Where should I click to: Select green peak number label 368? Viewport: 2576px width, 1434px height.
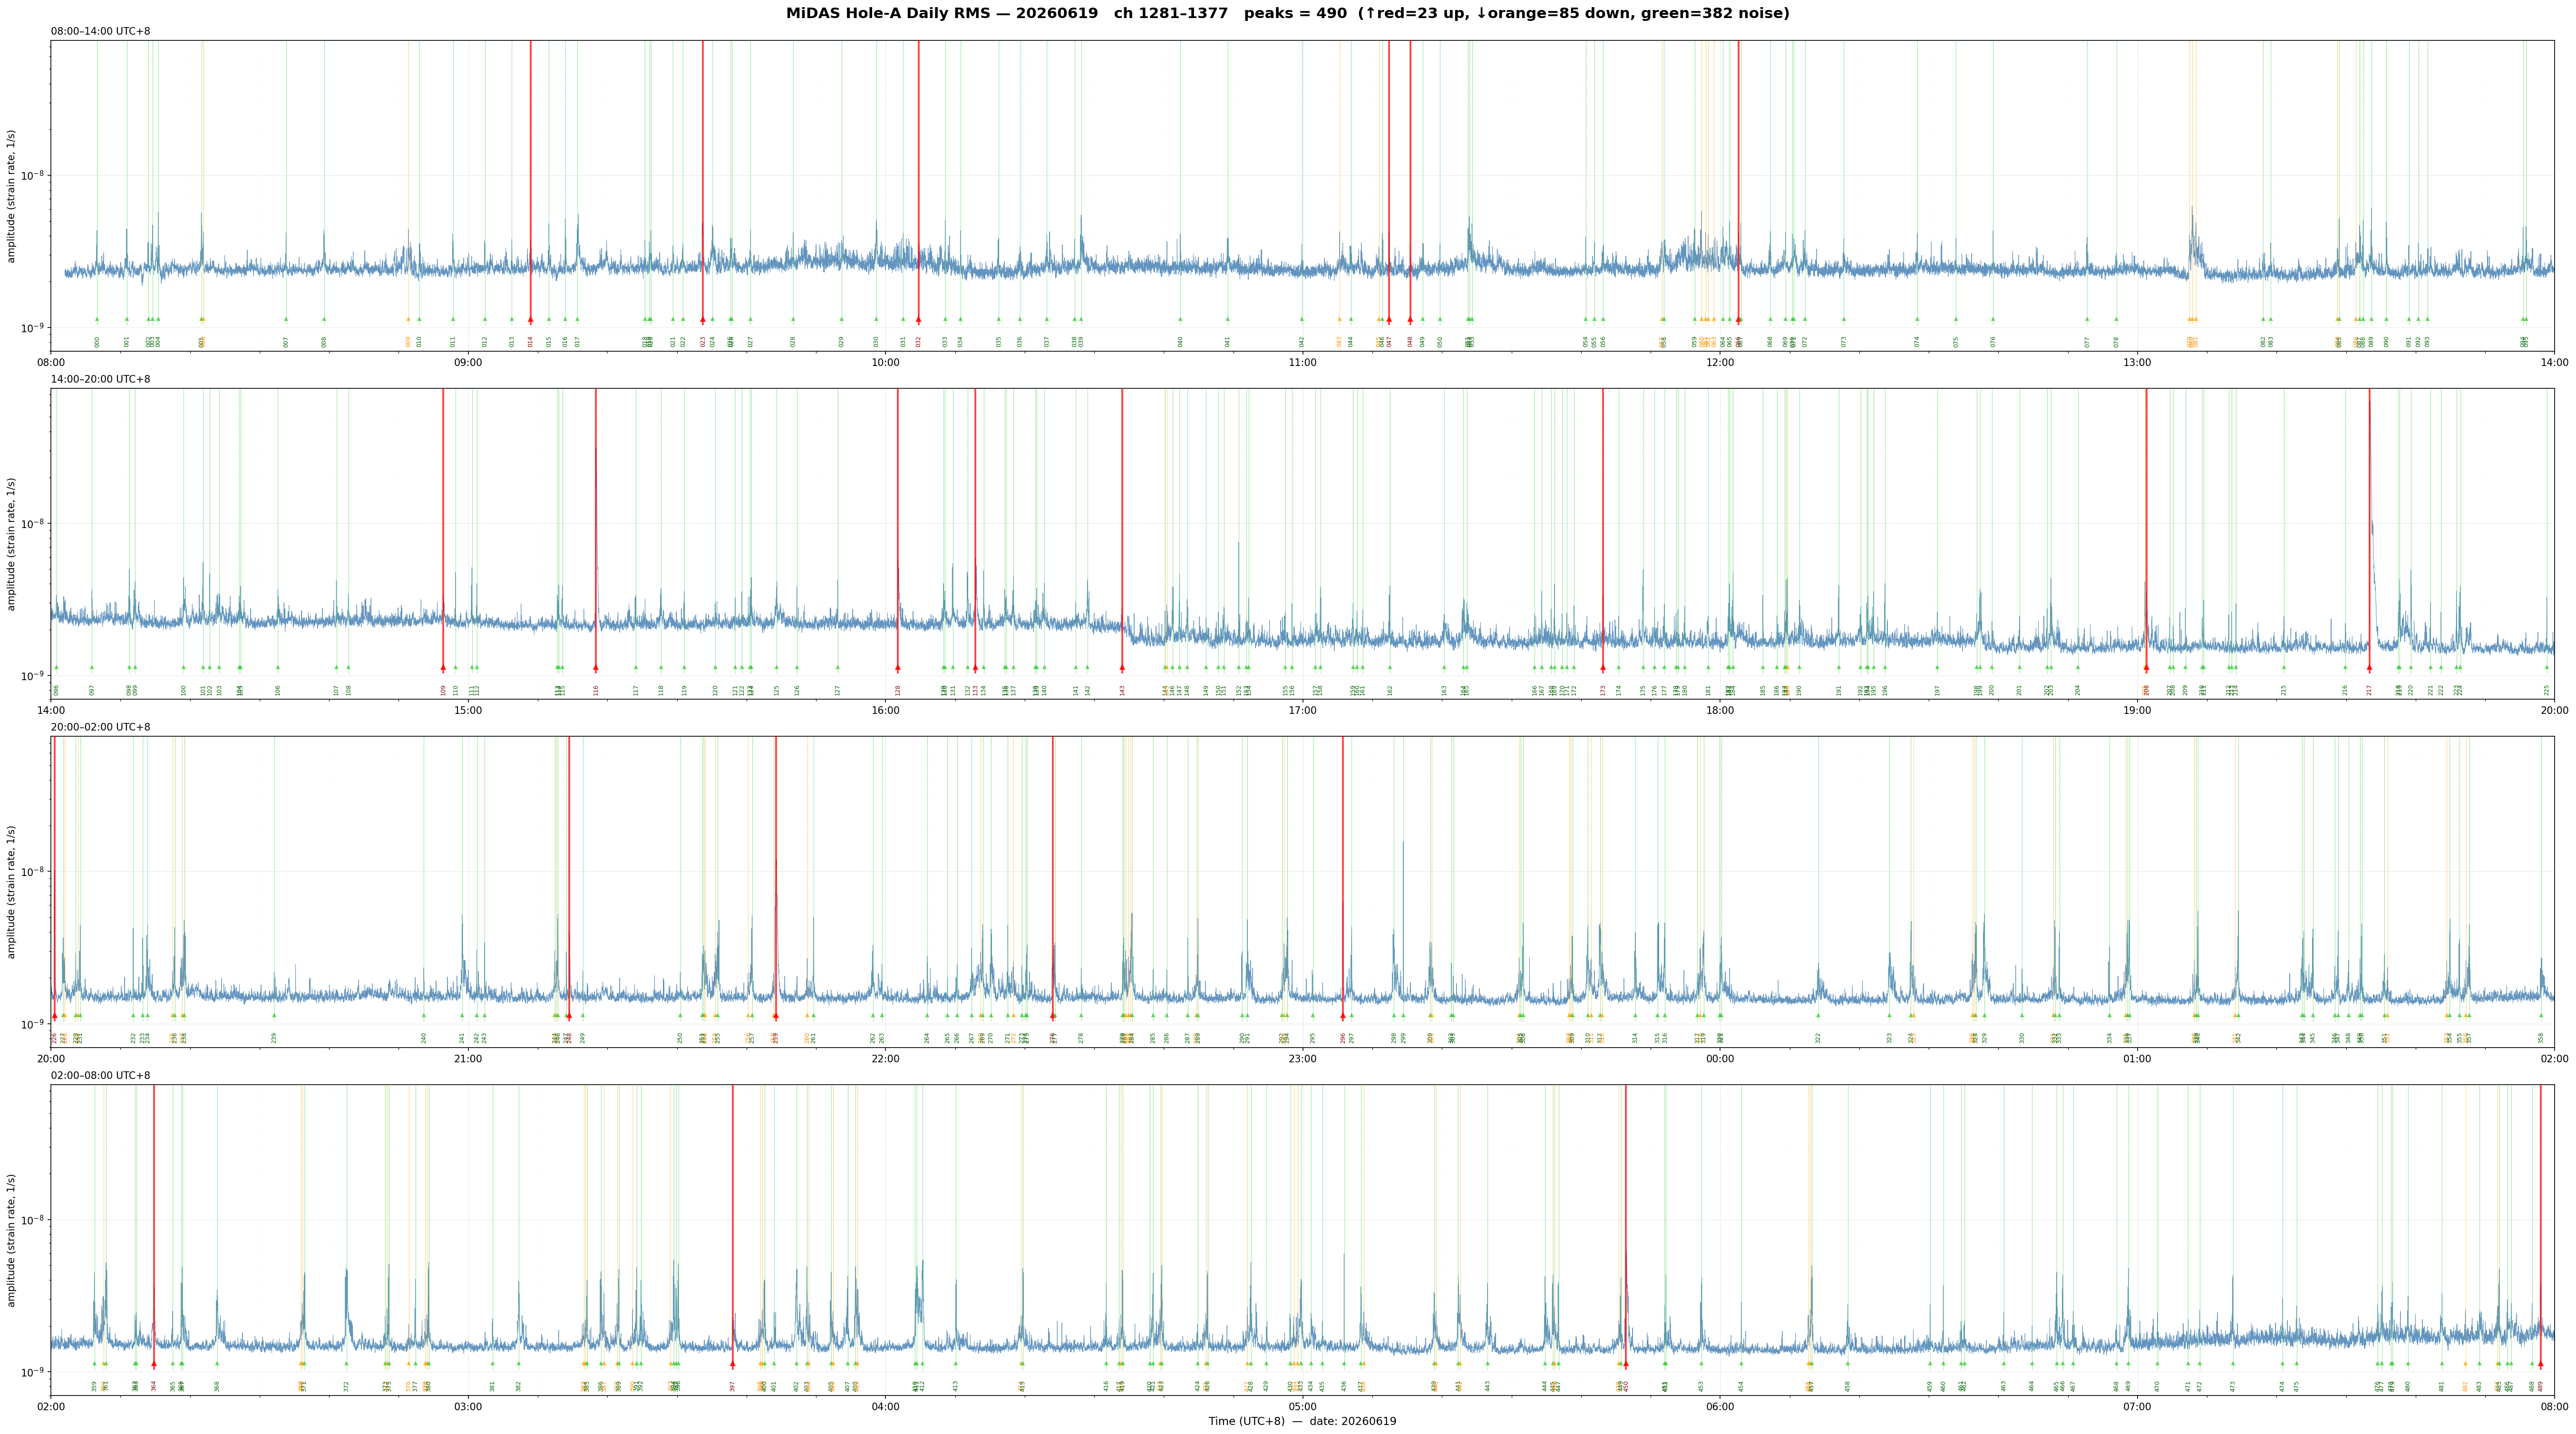click(217, 1386)
